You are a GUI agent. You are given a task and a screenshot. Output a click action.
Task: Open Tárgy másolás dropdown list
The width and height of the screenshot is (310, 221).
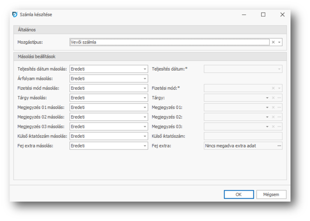pyautogui.click(x=145, y=98)
